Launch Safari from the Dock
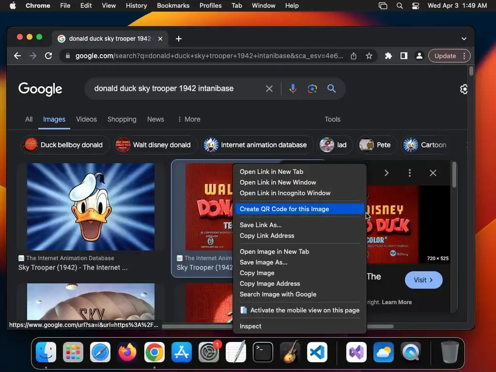 click(100, 352)
